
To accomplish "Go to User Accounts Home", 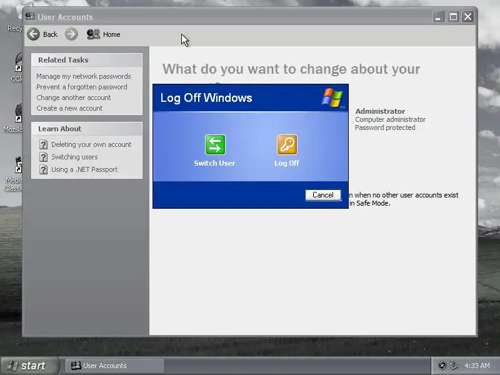I will point(104,34).
